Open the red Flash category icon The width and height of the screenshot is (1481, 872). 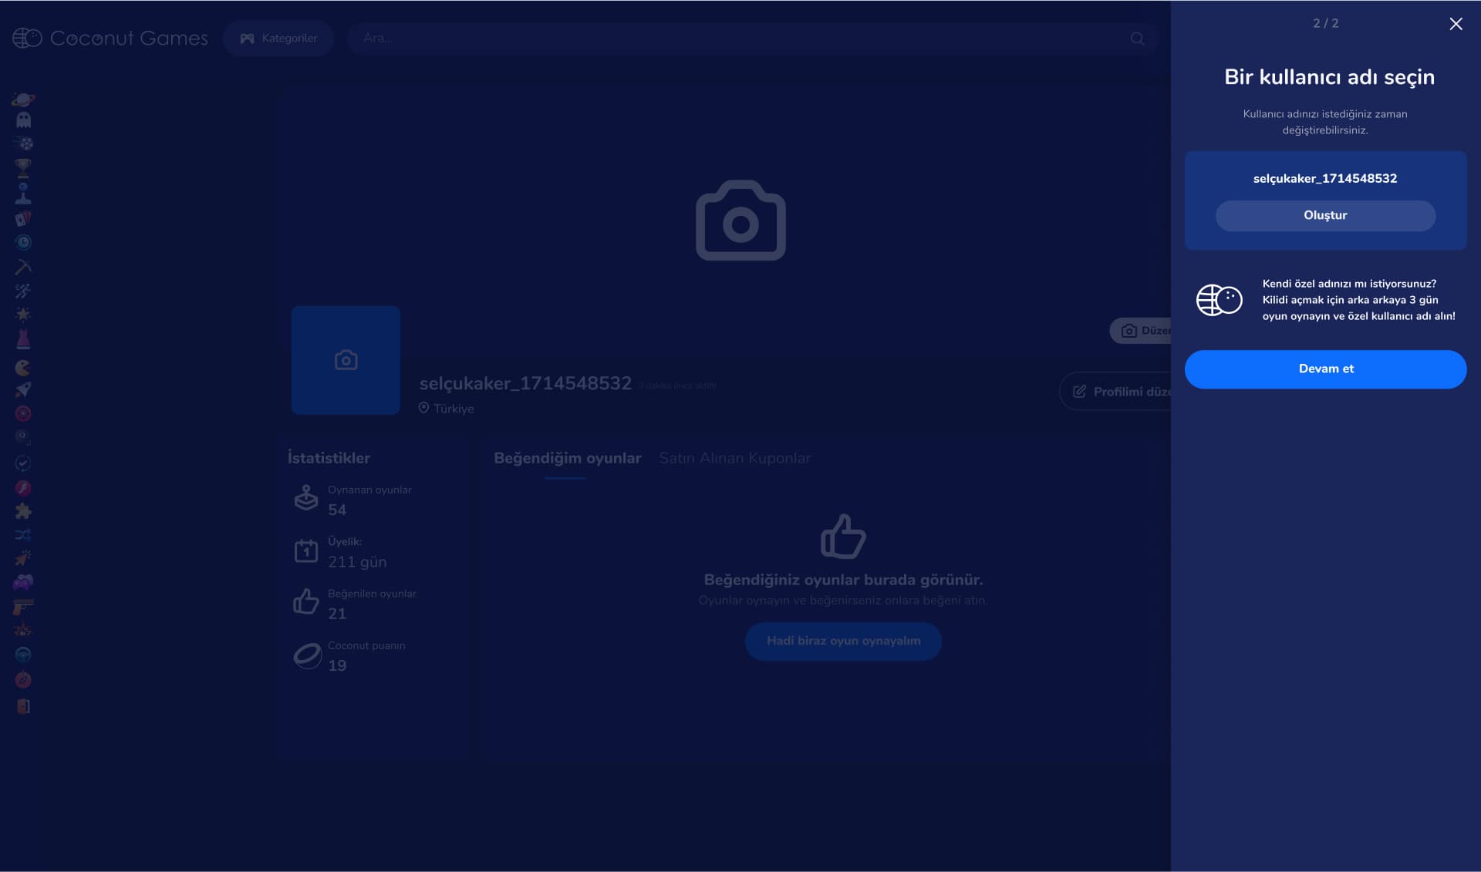(23, 487)
